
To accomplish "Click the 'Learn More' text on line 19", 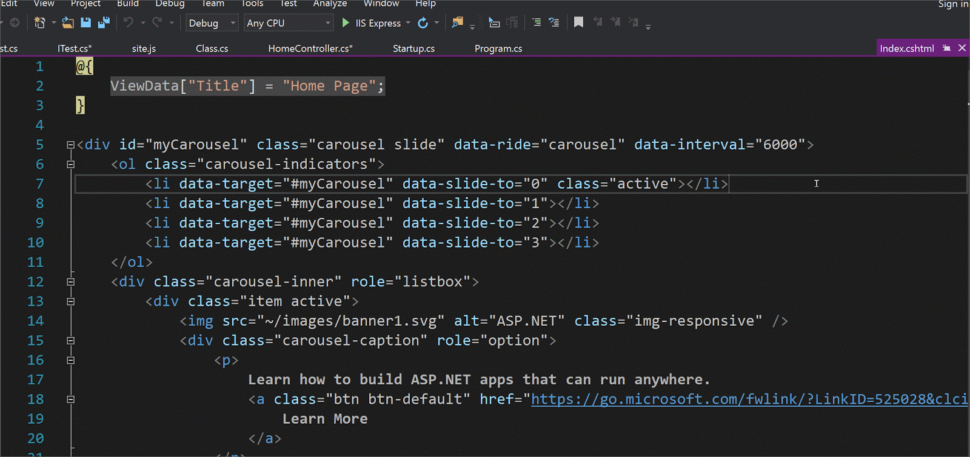I will click(325, 419).
